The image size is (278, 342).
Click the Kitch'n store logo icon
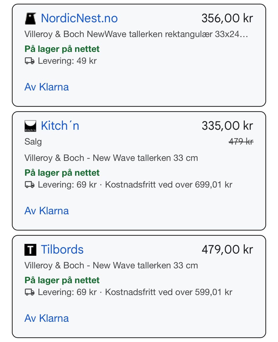(30, 126)
